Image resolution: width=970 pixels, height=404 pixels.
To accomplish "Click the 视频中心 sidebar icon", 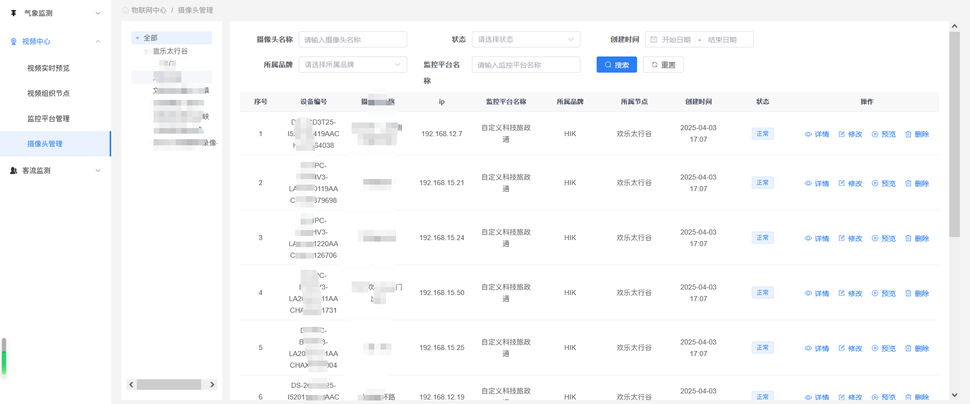I will tap(14, 41).
